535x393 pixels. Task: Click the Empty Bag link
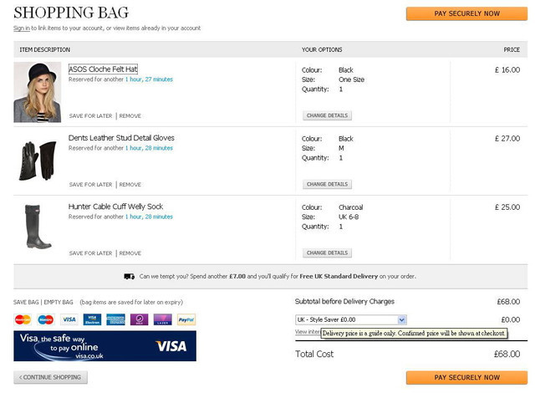(59, 302)
